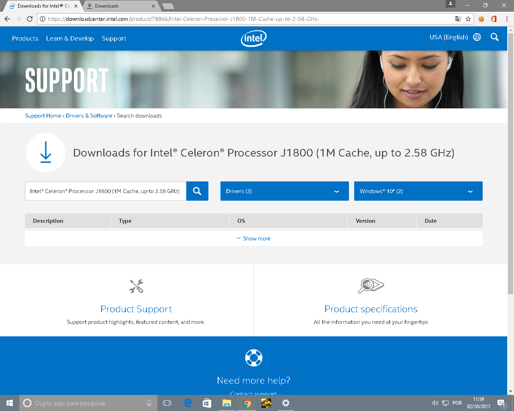Viewport: 514px width, 411px height.
Task: Expand Show more results
Action: (x=254, y=238)
